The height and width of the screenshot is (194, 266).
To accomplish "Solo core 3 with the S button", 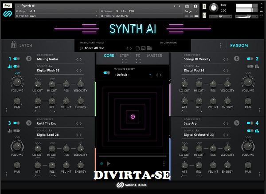I will [29, 123].
